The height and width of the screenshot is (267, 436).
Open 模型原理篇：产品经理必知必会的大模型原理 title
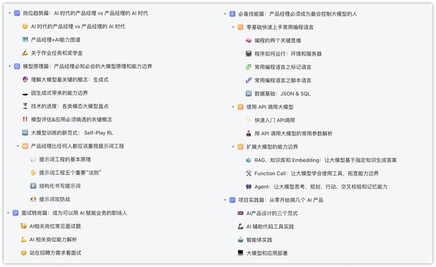[87, 67]
